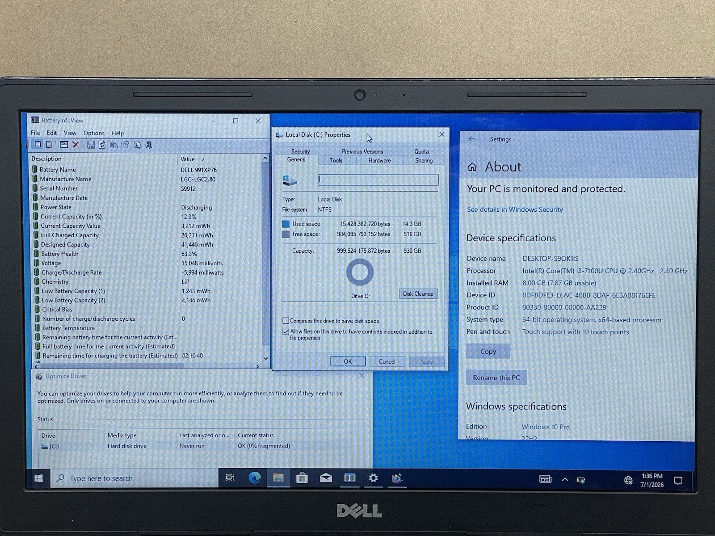
Task: Switch to Optimize Drives taskbar icon
Action: click(397, 478)
